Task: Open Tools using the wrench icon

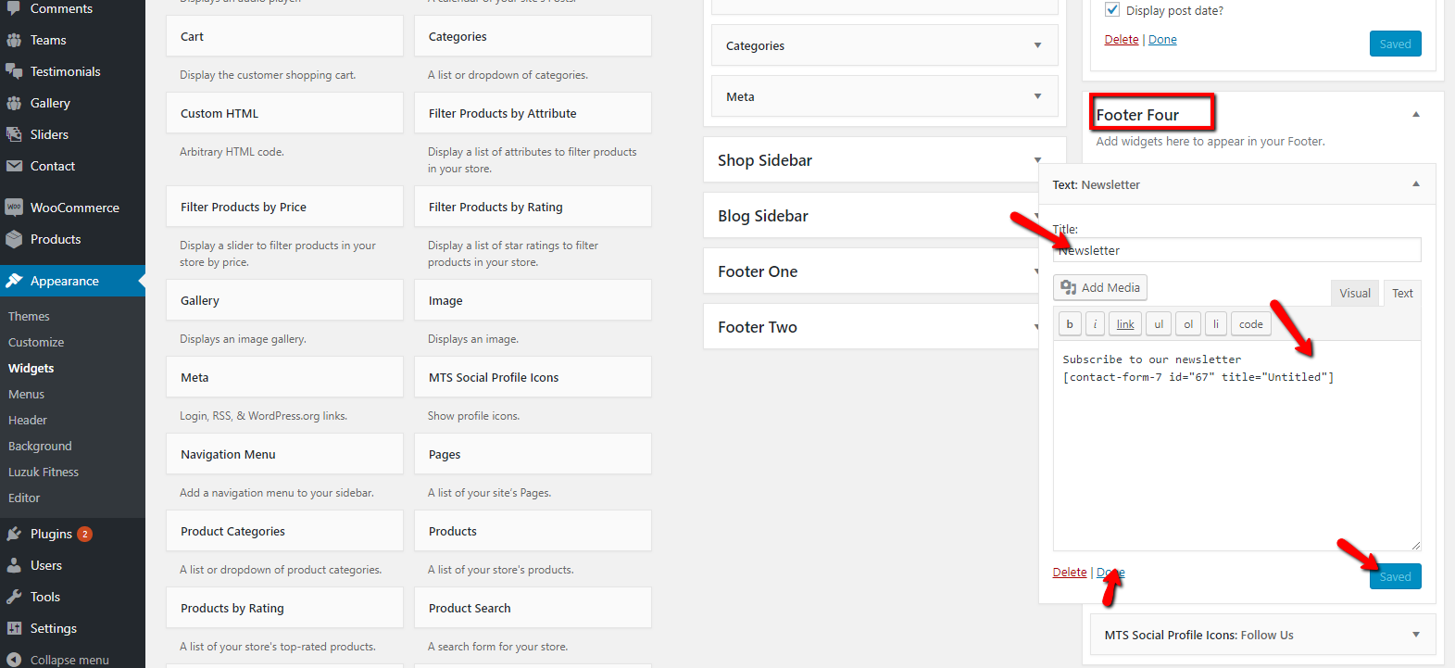Action: (x=14, y=597)
